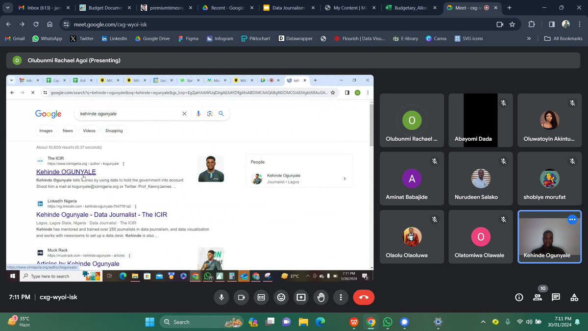Select Abayomi Dada participant tile
588x331 pixels.
coord(481,120)
